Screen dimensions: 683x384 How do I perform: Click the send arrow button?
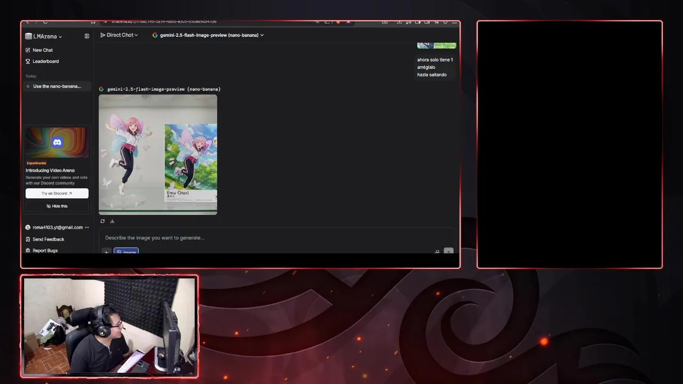pos(448,251)
